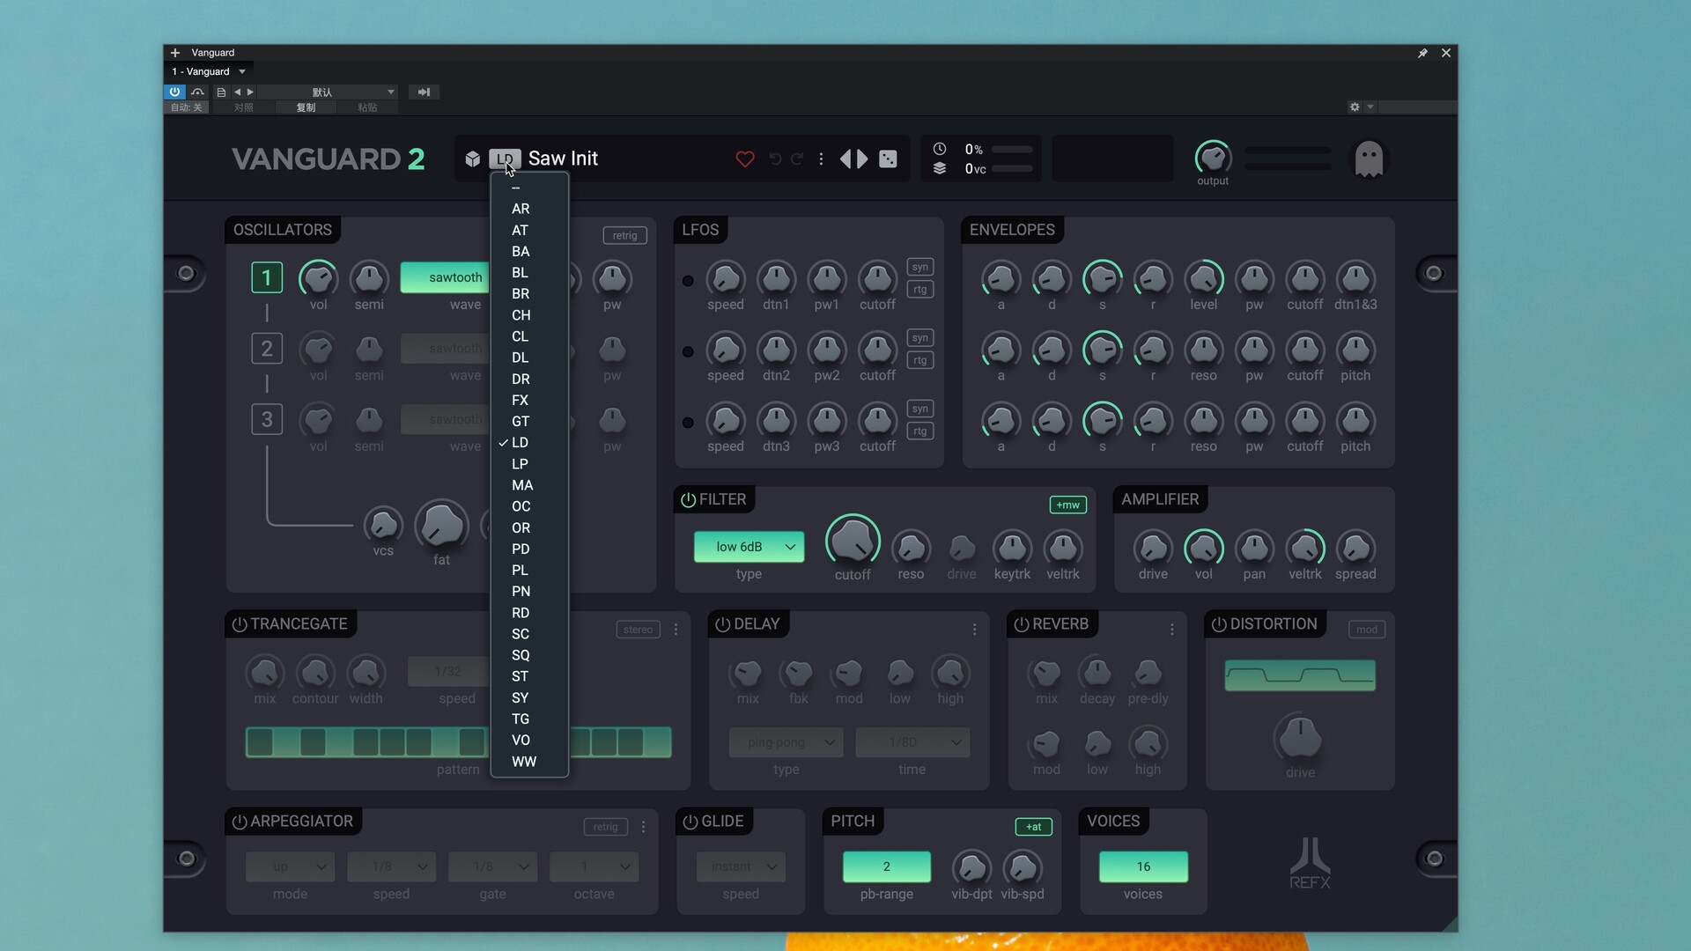Select oscillator 1 number button

coord(267,277)
